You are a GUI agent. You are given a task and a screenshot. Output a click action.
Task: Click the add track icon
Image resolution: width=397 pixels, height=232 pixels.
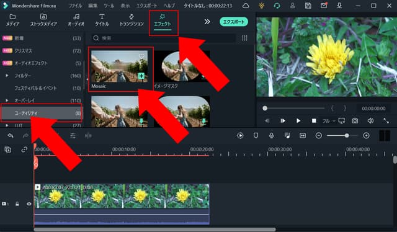point(8,149)
